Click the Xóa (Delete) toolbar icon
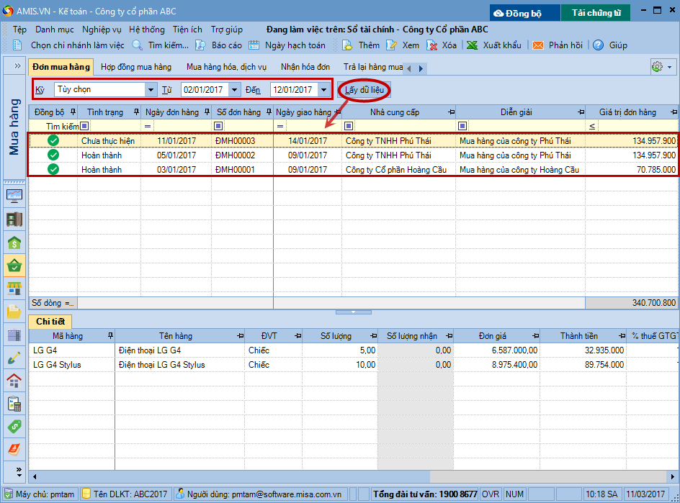This screenshot has height=503, width=680. (x=432, y=45)
